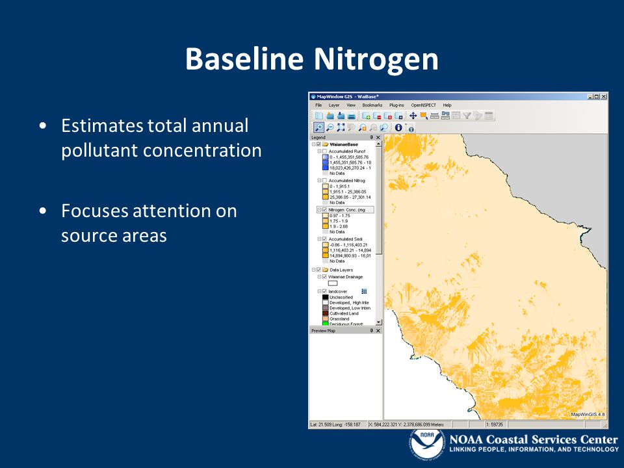Click the Legend scrollbar down arrow
The width and height of the screenshot is (624, 468).
(378, 322)
